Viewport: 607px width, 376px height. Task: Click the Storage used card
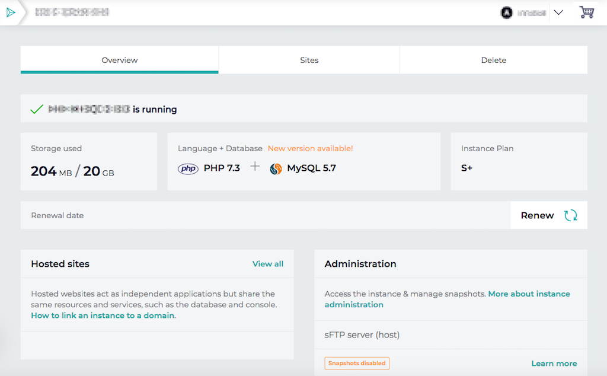89,161
